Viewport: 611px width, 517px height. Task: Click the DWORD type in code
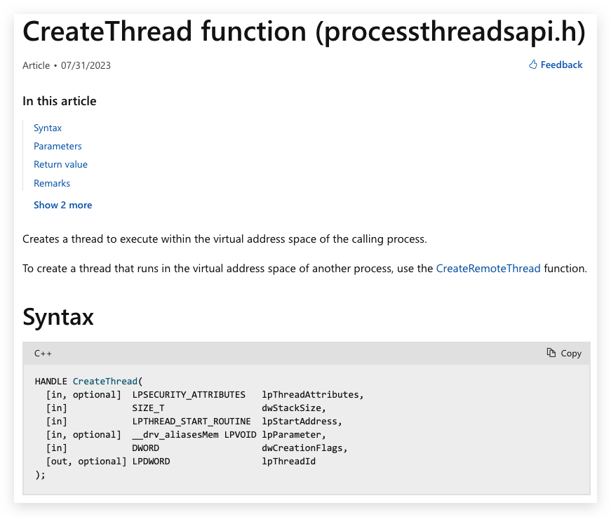[146, 448]
